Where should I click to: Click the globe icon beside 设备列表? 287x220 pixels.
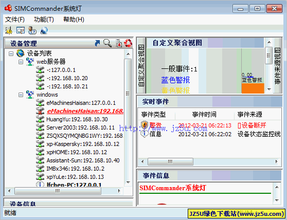[x=21, y=53]
